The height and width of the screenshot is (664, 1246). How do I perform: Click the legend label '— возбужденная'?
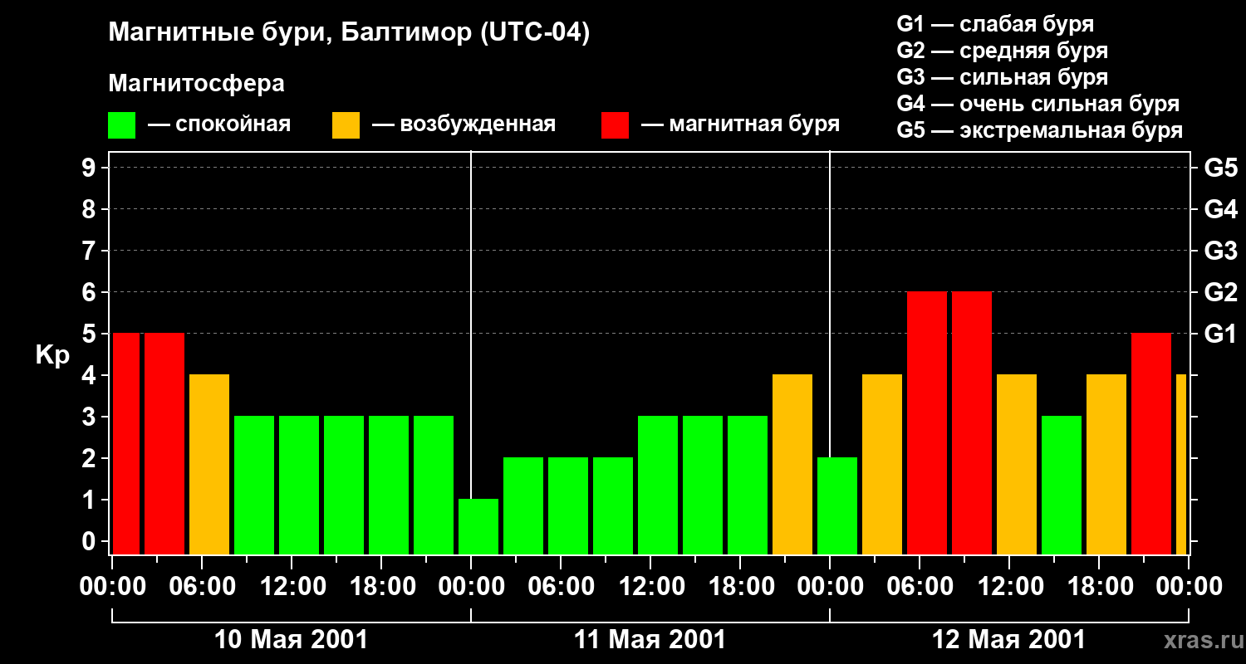(x=464, y=124)
